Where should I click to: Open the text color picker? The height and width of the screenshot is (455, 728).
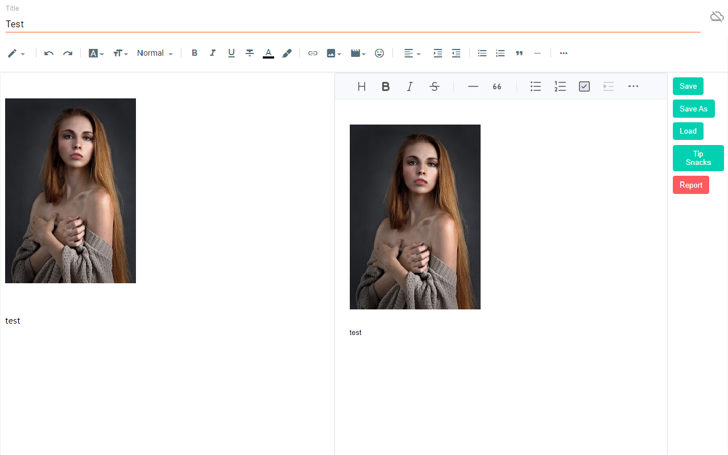click(268, 53)
